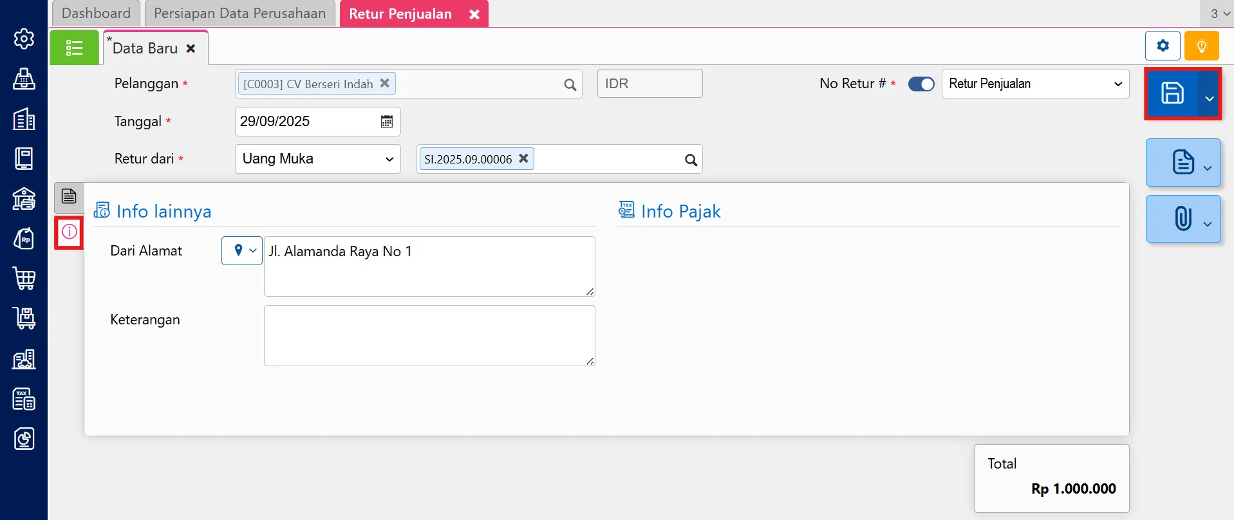Remove the SI.2025.09.00006 invoice tag

click(x=523, y=158)
